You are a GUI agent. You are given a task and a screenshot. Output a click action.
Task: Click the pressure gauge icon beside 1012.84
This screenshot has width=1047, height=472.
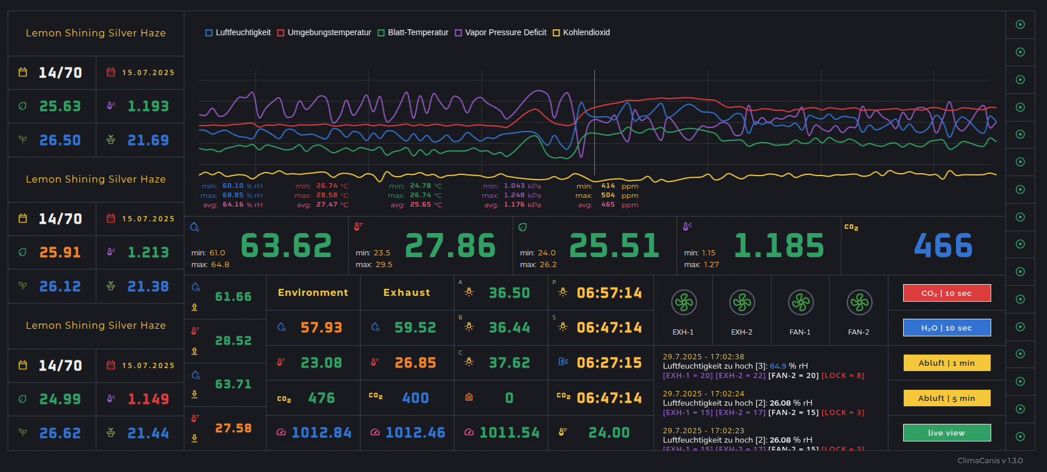click(x=281, y=433)
